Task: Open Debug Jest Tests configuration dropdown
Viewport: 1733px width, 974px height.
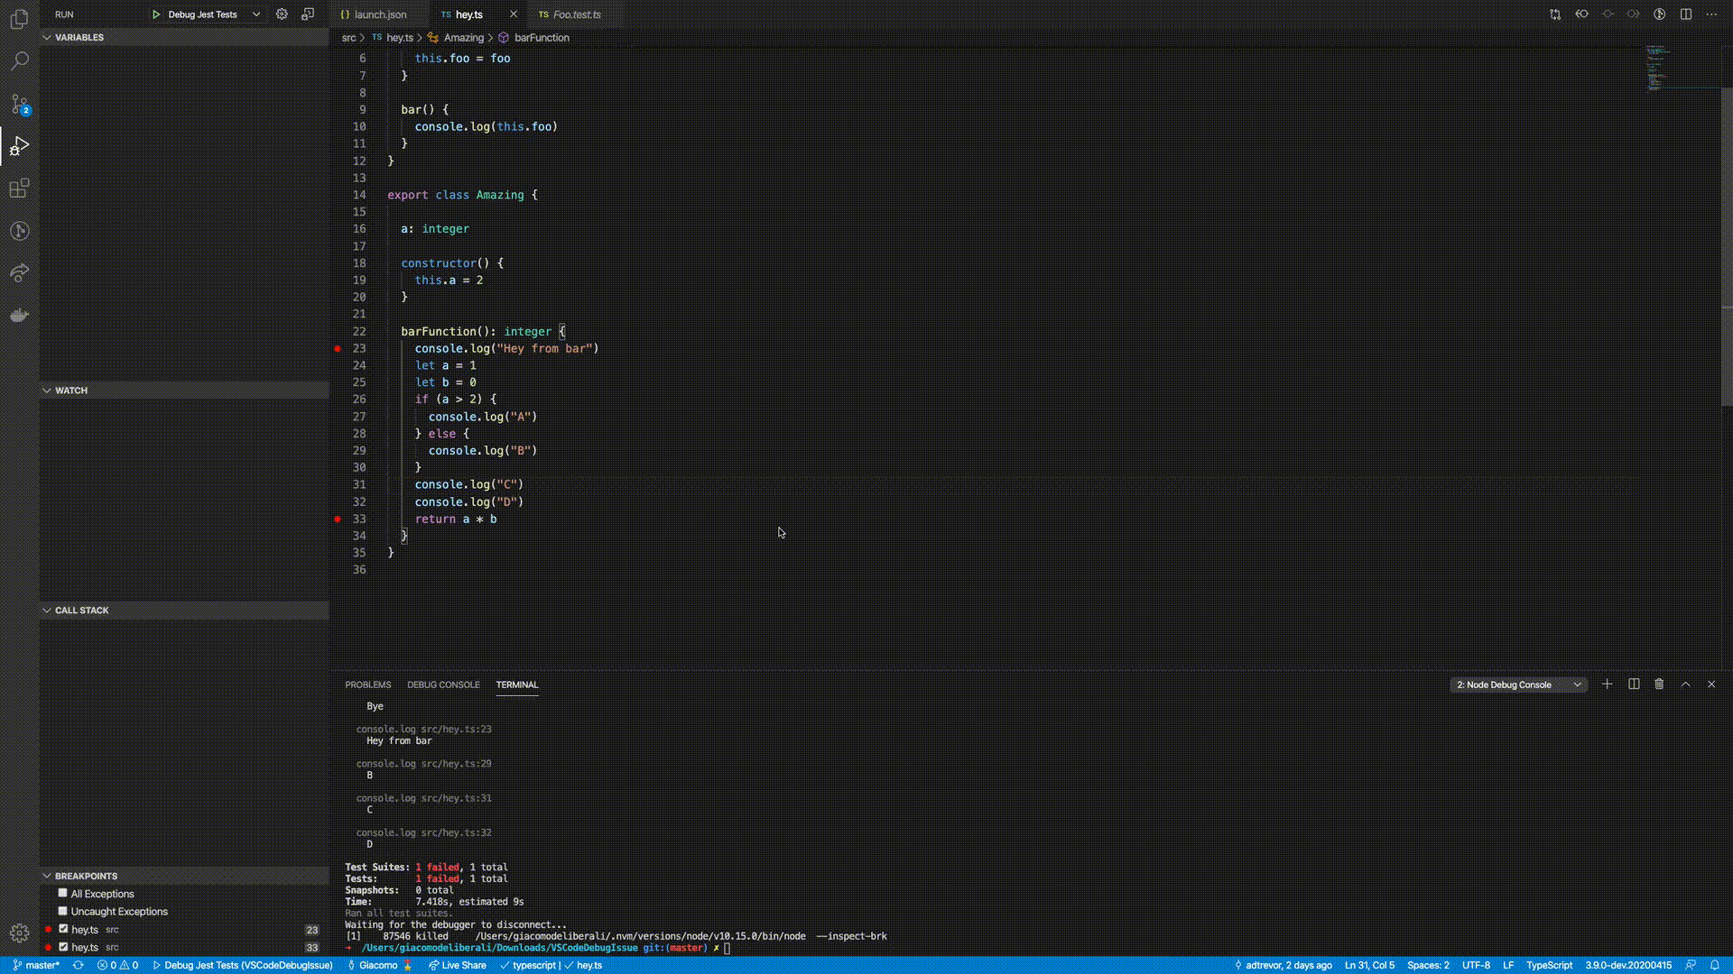Action: [x=212, y=14]
